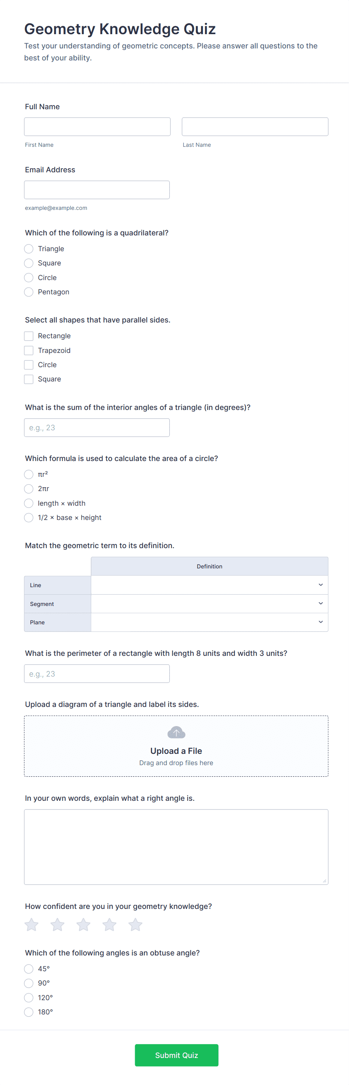
Task: Rate confidence with the first star
Action: point(32,925)
